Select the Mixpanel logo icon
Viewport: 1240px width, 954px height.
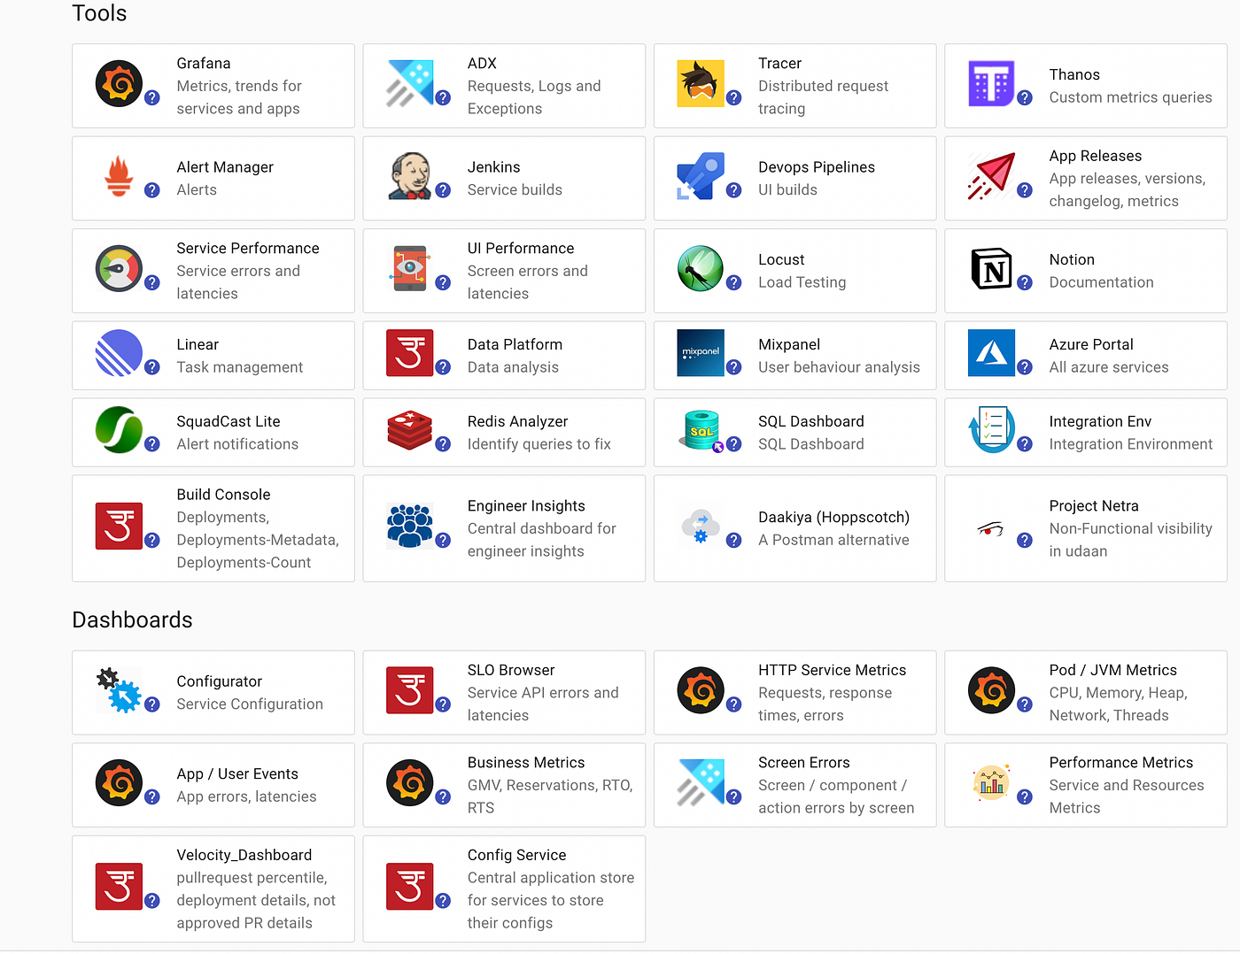[x=701, y=353]
